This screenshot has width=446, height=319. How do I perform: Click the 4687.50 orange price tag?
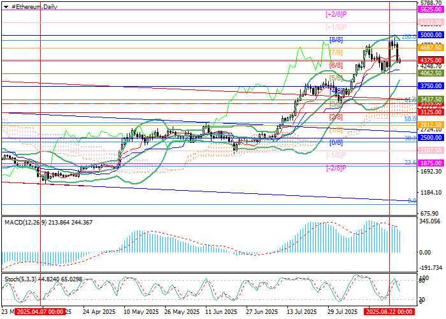point(431,48)
